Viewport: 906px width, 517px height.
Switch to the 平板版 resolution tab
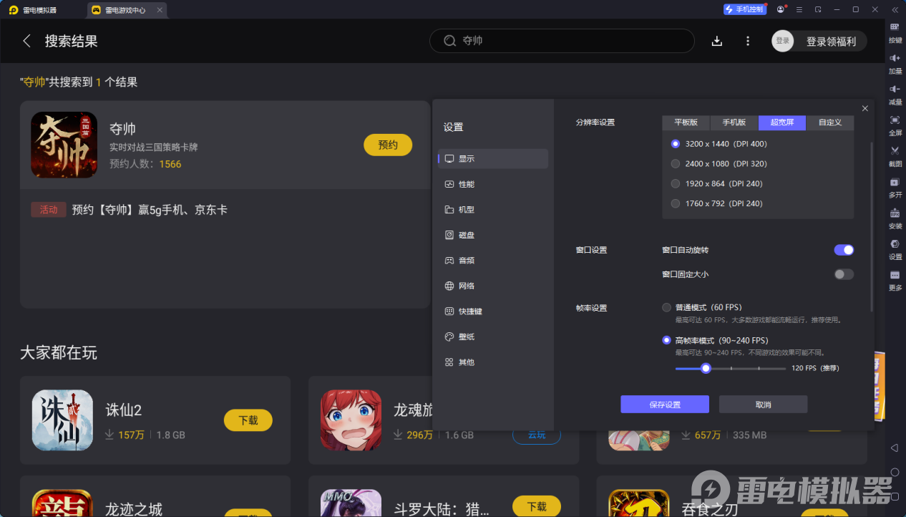686,122
